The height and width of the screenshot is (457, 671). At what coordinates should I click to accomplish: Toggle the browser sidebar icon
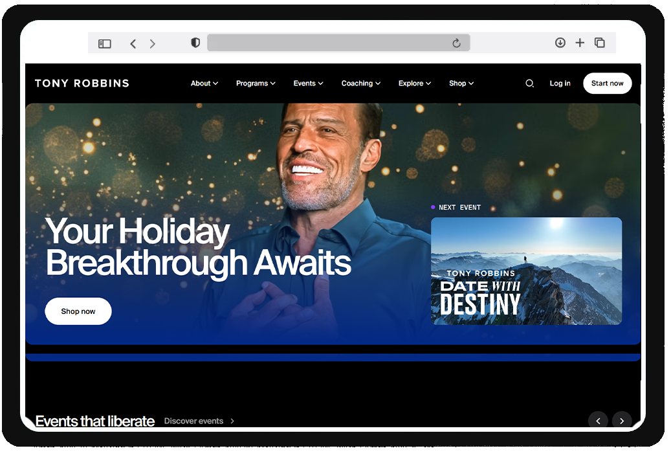click(x=104, y=43)
